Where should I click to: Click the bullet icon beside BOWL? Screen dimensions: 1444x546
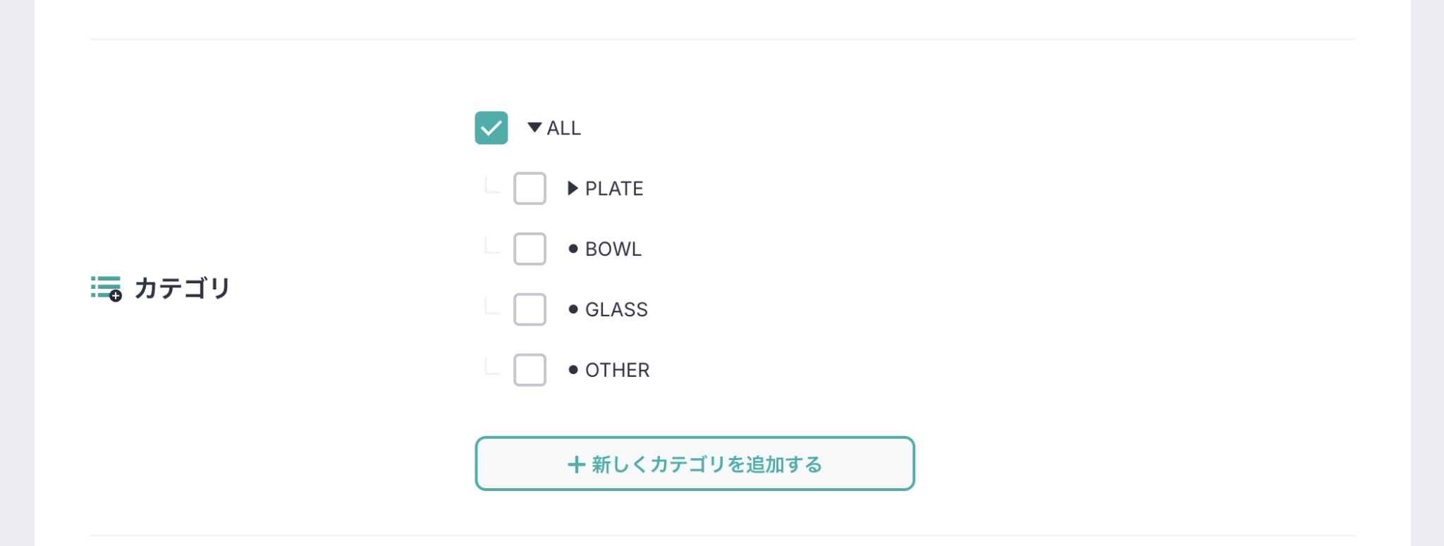click(573, 249)
